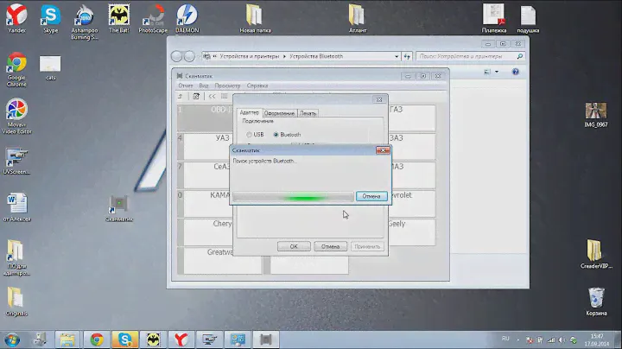
Task: Open the Отчет menu in Сканматик
Action: pyautogui.click(x=186, y=86)
